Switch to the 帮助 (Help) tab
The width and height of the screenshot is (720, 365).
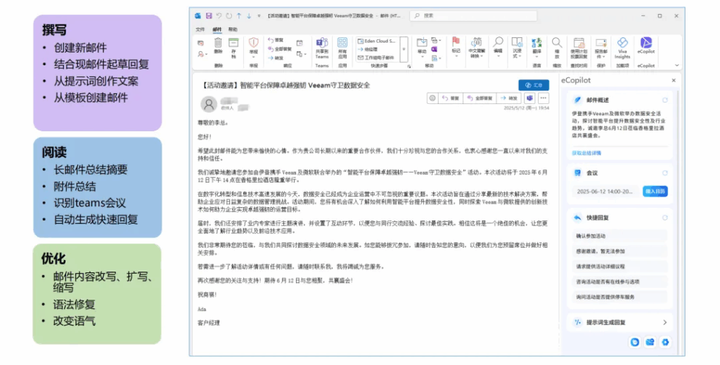point(233,29)
